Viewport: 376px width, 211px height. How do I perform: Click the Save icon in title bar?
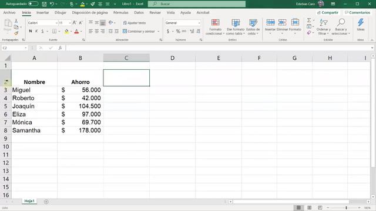[44, 4]
